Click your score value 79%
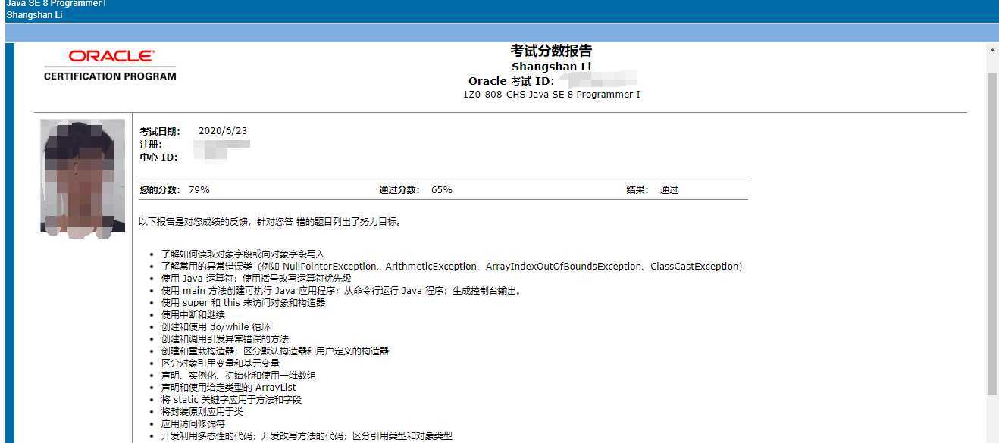Screen dimensions: 999x443 [x=199, y=190]
